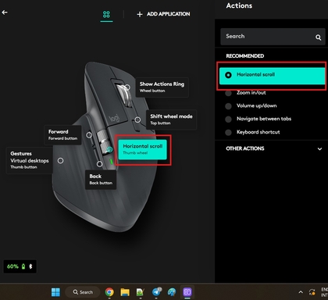Click the back button hotspot circle
Image resolution: width=328 pixels, height=300 pixels.
tap(99, 164)
